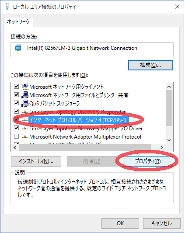Enable the Microsoft Network Adapter Multiplexor Protocol checkbox

[16, 136]
